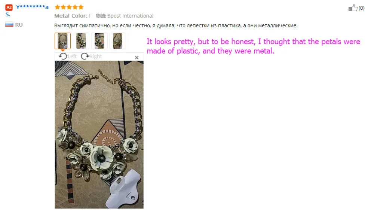Click the Russian flag icon
The width and height of the screenshot is (374, 210).
(x=9, y=24)
